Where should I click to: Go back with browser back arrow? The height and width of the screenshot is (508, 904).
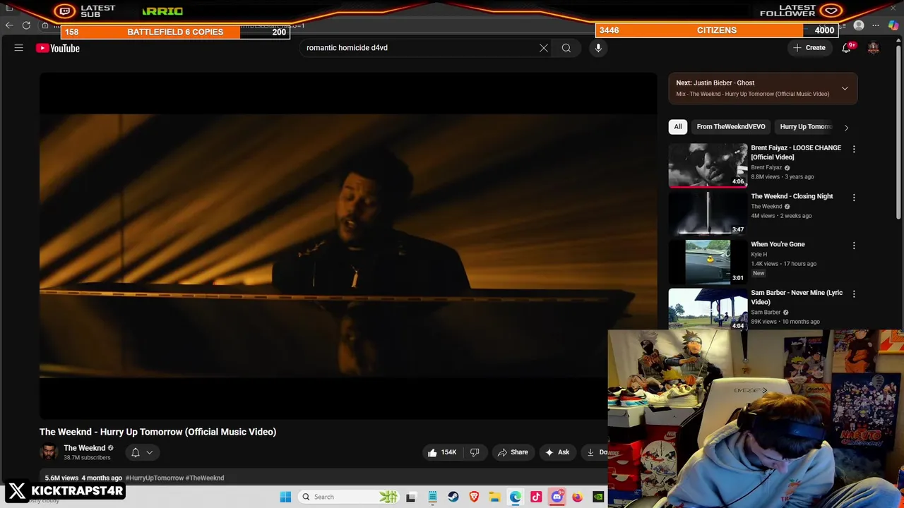coord(9,25)
